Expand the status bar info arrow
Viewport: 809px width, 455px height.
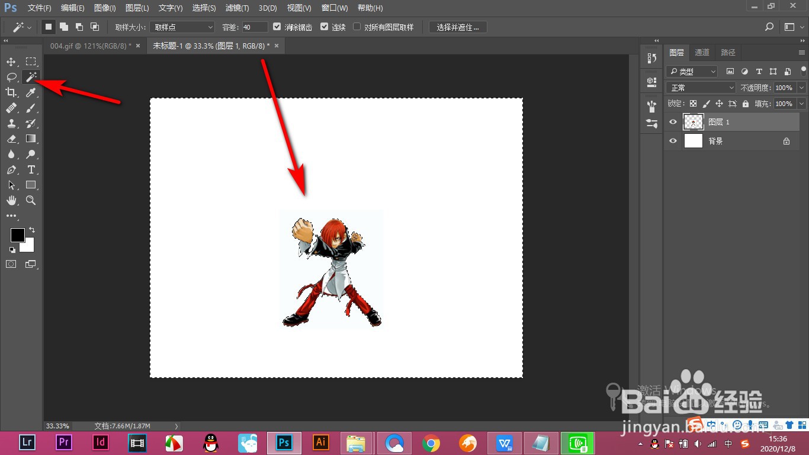176,426
